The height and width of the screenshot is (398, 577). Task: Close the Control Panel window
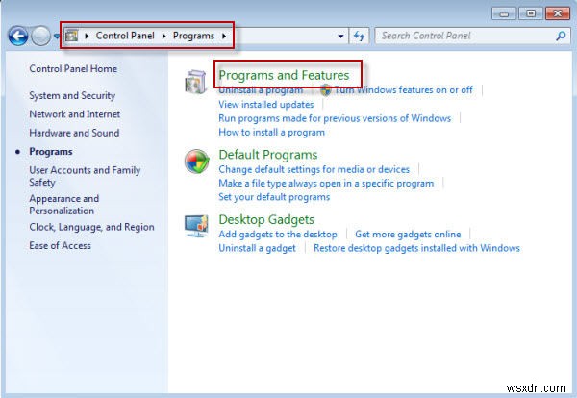[558, 14]
